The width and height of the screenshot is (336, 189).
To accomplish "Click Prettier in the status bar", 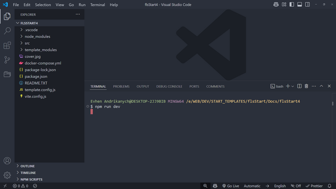I will click(314, 186).
